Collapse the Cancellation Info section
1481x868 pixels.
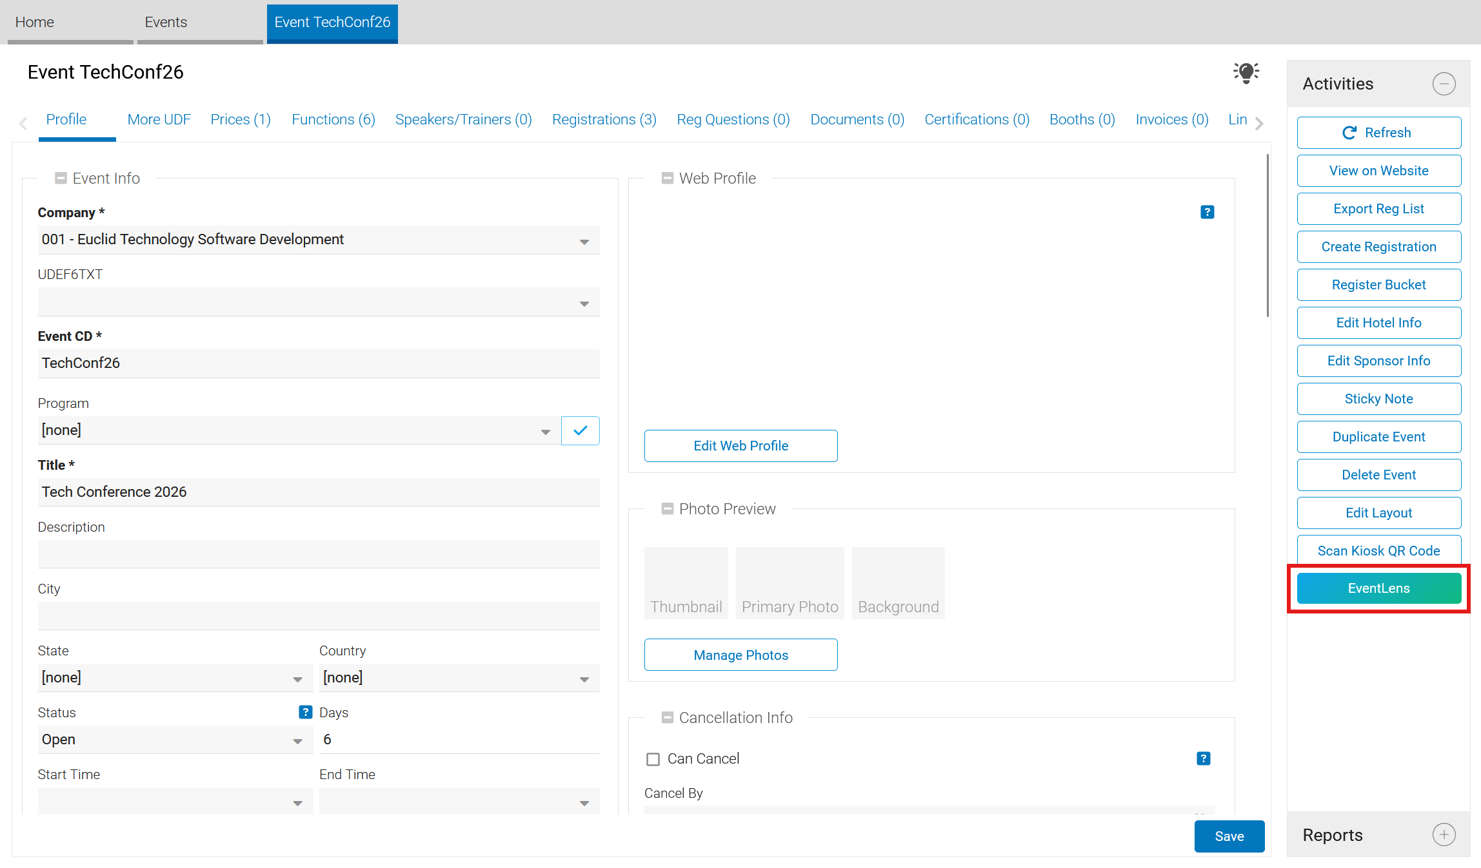668,718
